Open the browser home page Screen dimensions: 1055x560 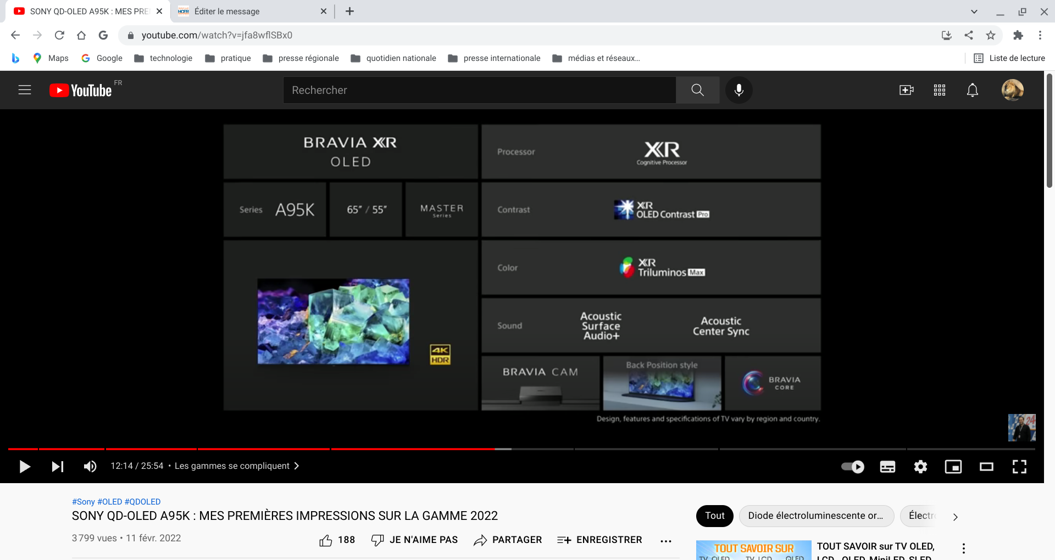tap(81, 35)
